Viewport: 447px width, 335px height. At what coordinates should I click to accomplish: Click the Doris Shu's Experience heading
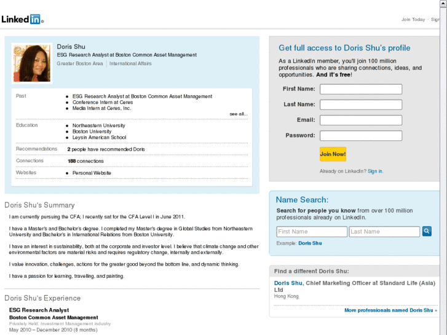pyautogui.click(x=42, y=298)
